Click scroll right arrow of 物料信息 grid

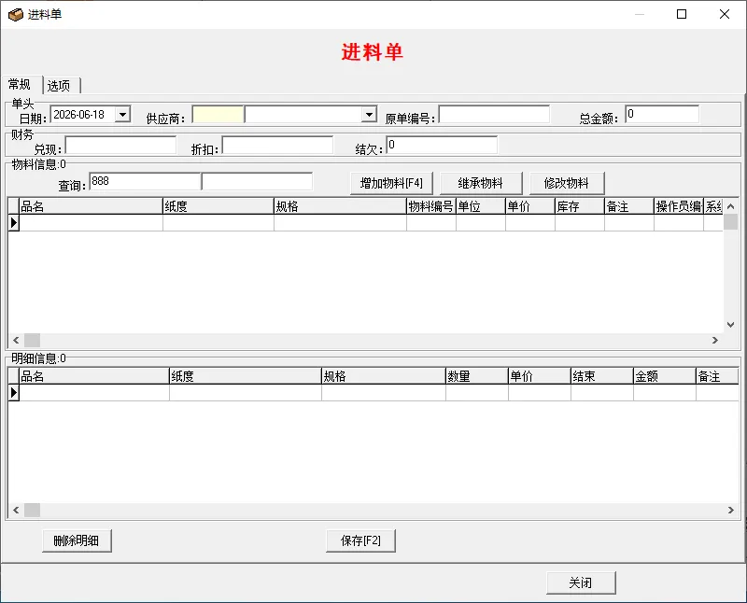point(715,340)
